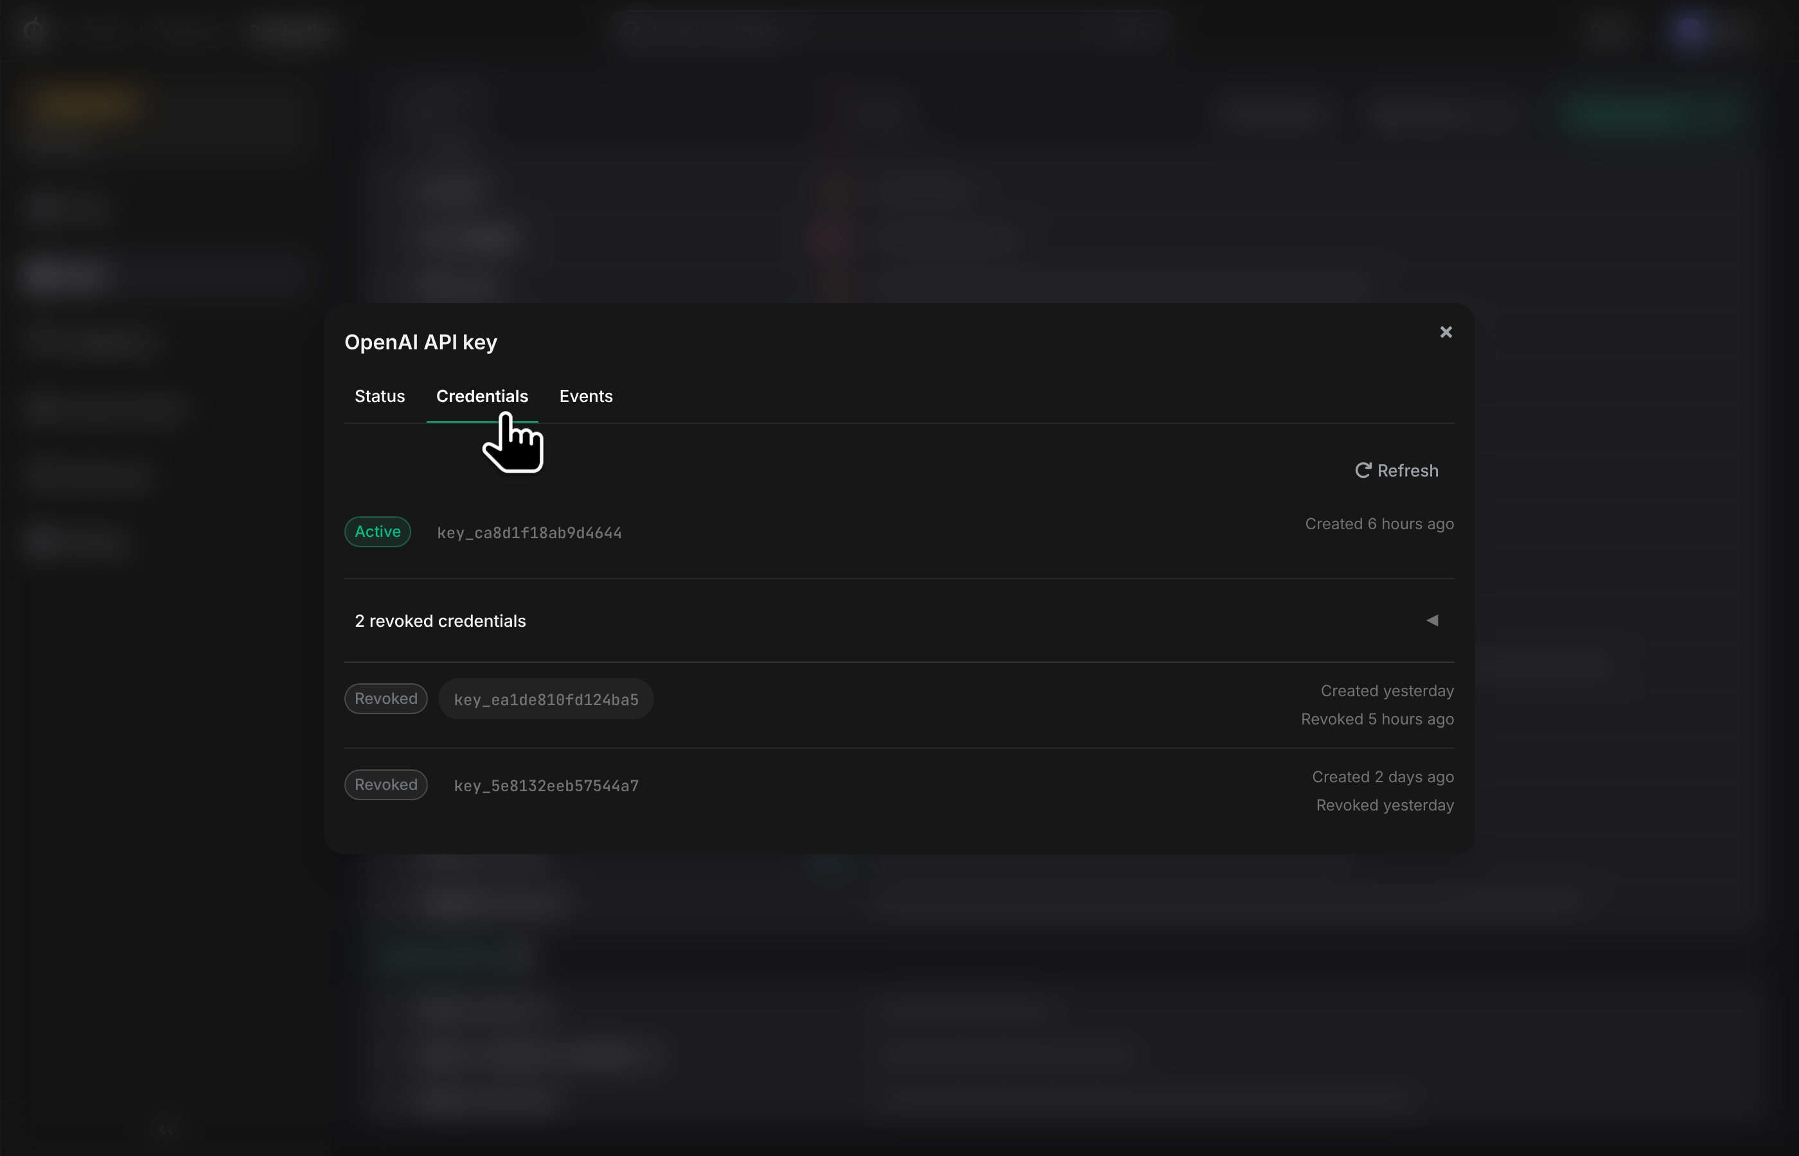
Task: Open the Events tab
Action: (586, 396)
